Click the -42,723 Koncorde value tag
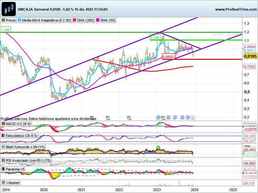The width and height of the screenshot is (258, 193). point(250,155)
